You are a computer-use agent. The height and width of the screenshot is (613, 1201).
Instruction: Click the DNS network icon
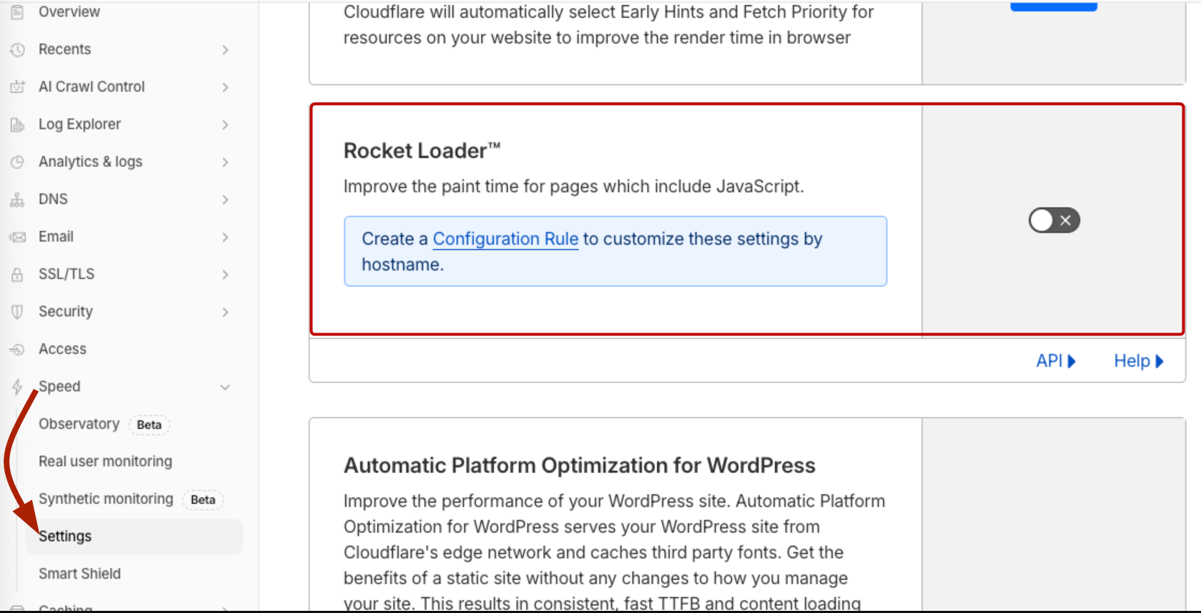17,200
